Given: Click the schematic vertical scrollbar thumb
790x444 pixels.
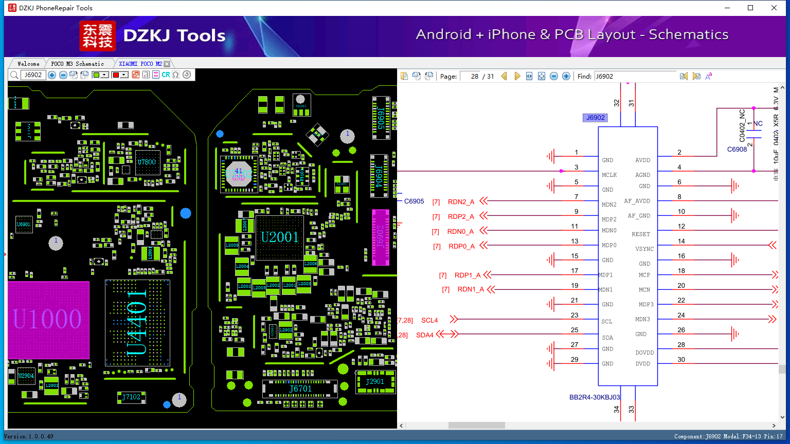Looking at the screenshot, I should tap(782, 369).
